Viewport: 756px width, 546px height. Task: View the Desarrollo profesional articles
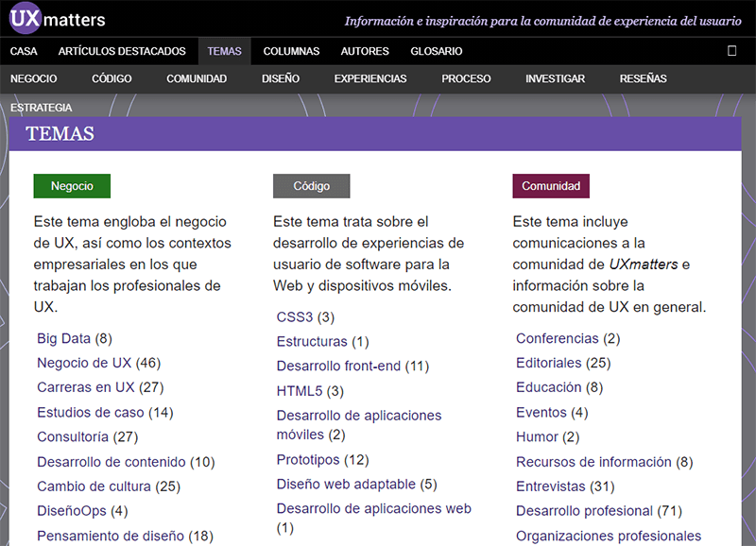click(x=584, y=511)
